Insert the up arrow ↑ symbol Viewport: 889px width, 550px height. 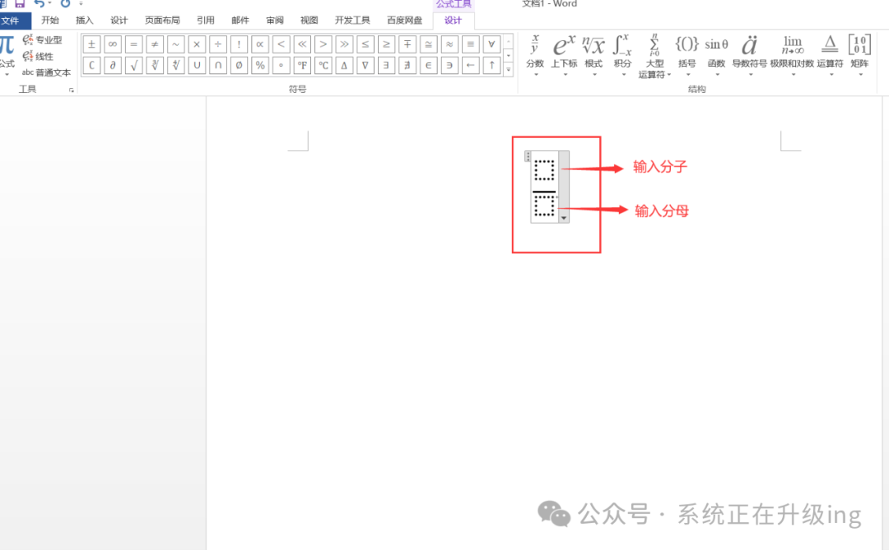point(491,65)
